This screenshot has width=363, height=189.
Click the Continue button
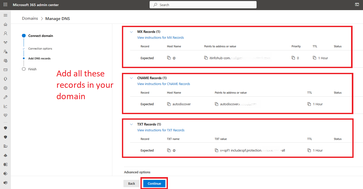pos(154,183)
